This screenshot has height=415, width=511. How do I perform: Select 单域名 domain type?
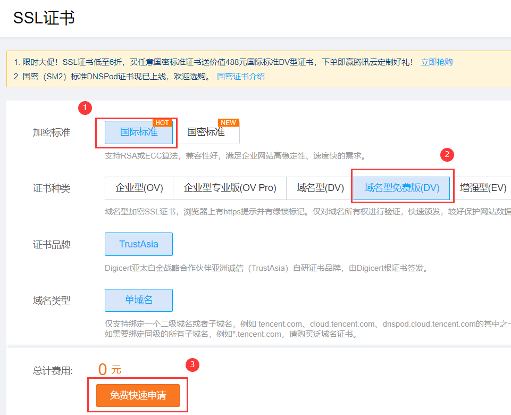[139, 300]
